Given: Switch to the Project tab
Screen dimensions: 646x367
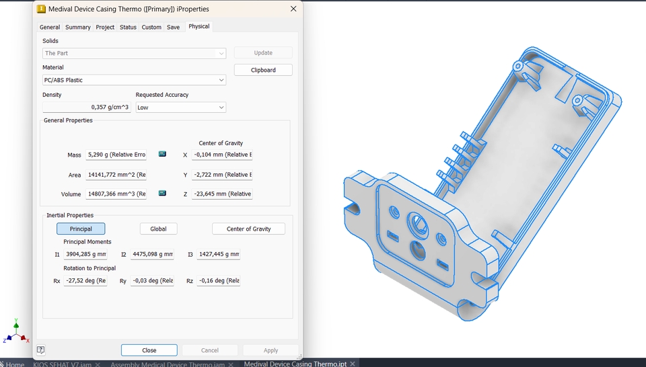Looking at the screenshot, I should [105, 27].
